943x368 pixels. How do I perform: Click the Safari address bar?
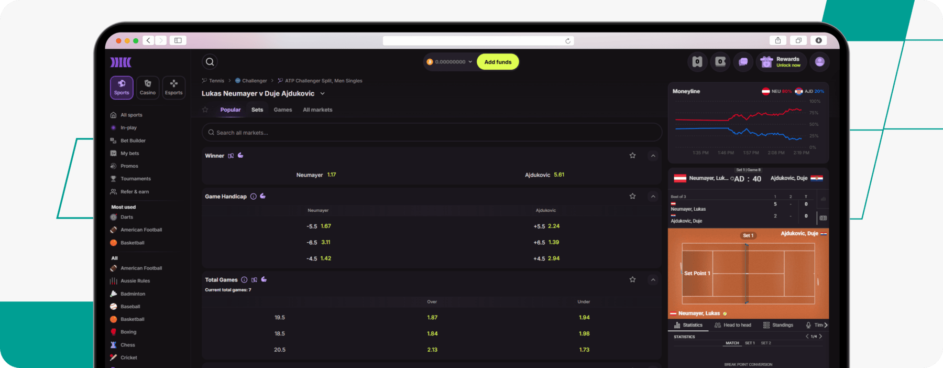coord(478,41)
